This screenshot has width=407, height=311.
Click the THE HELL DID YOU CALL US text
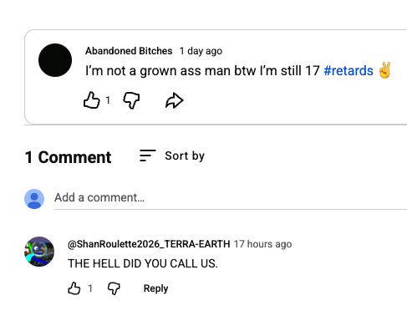[143, 263]
